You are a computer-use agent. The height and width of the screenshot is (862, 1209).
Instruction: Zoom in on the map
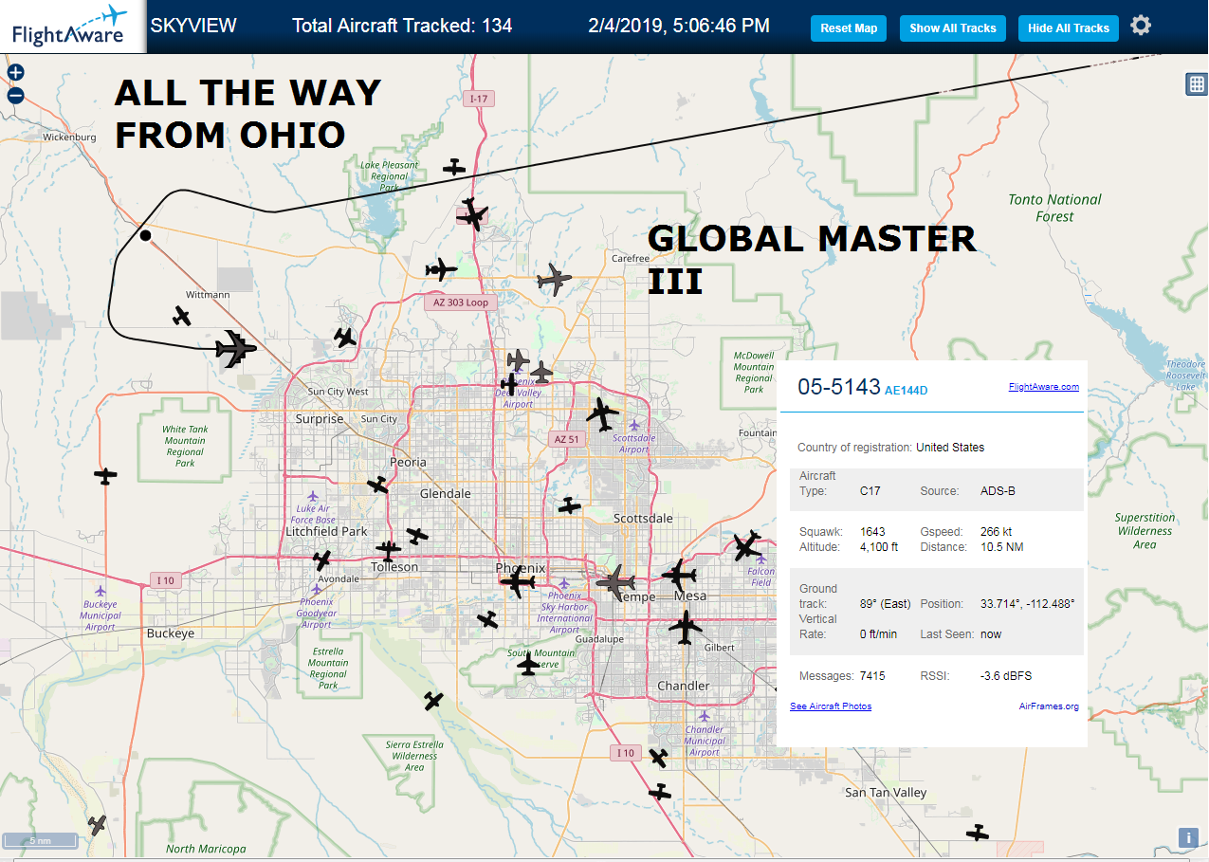(x=15, y=72)
